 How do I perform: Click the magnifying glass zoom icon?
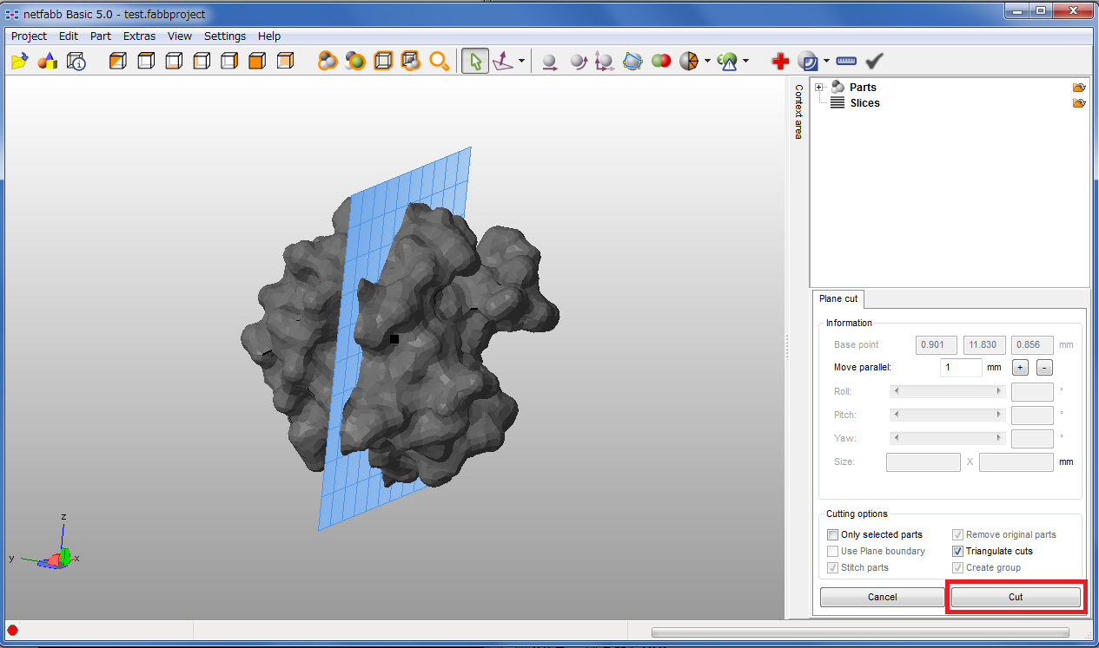pyautogui.click(x=439, y=62)
